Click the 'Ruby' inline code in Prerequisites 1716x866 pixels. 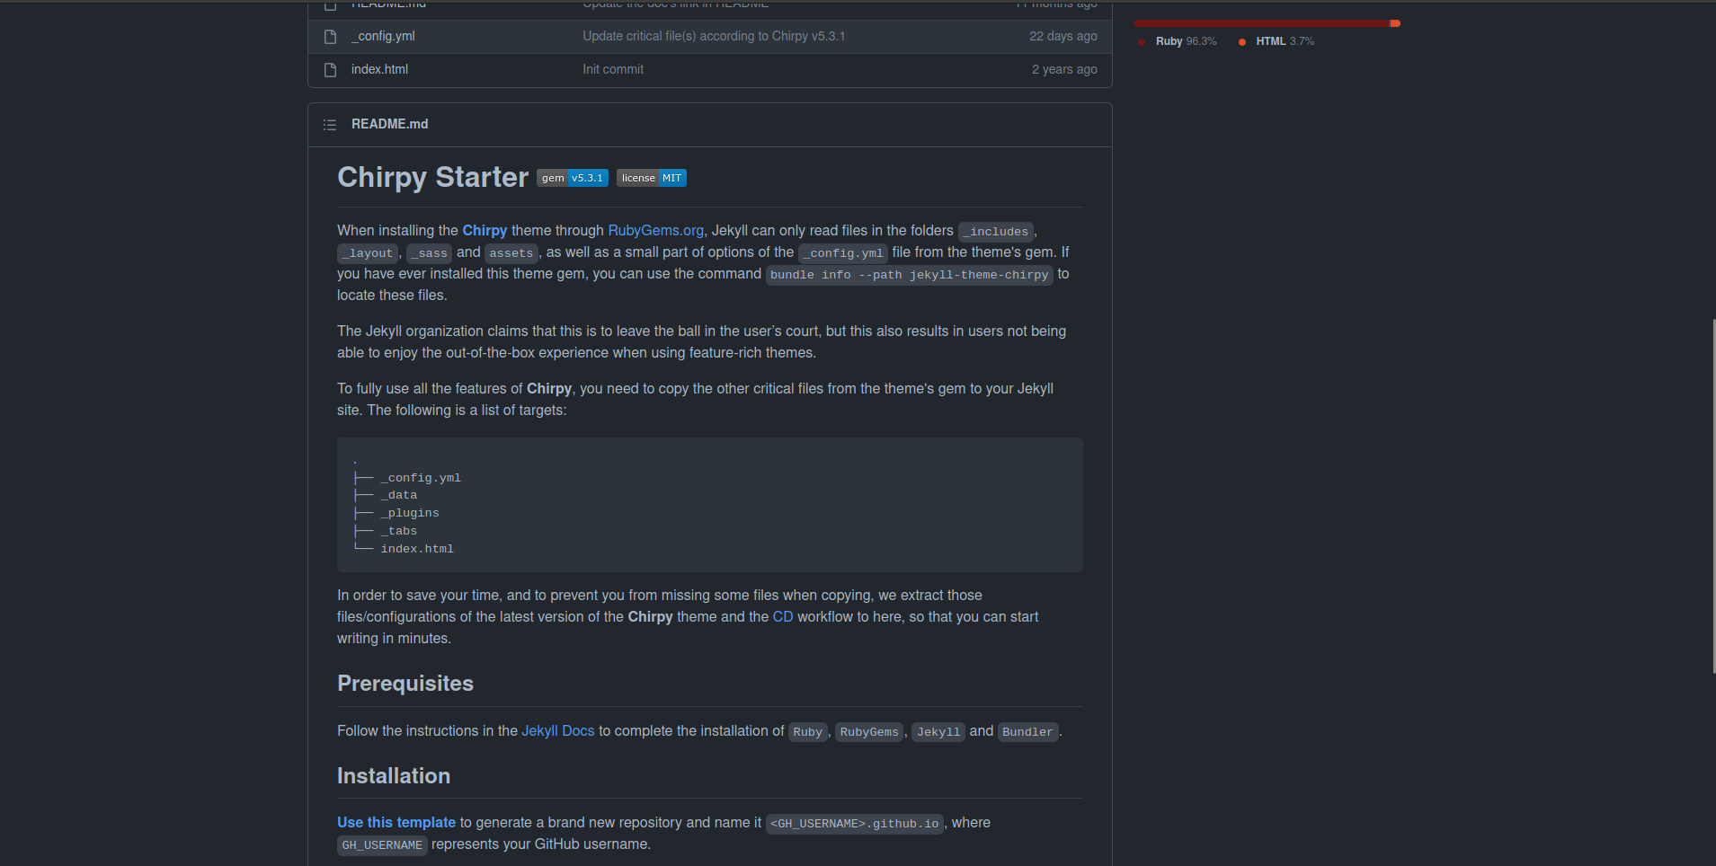(808, 732)
